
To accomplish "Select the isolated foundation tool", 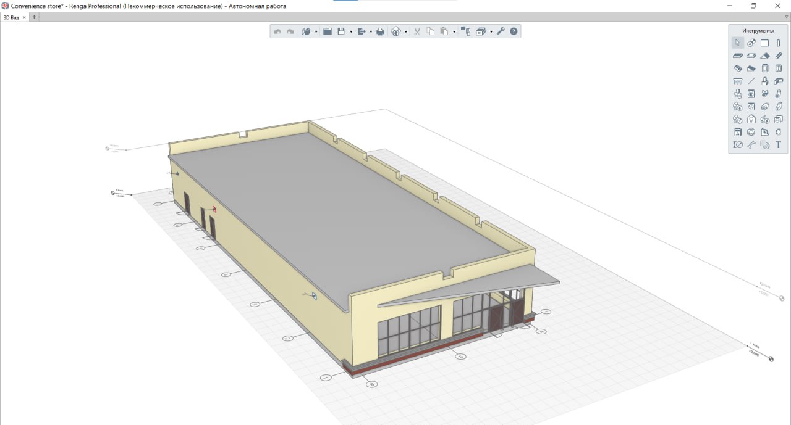I will coord(765,81).
